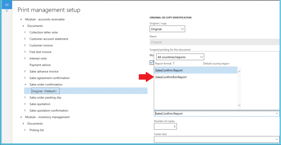Expand Sales agreement confirmation node
The width and height of the screenshot is (281, 145).
point(25,78)
